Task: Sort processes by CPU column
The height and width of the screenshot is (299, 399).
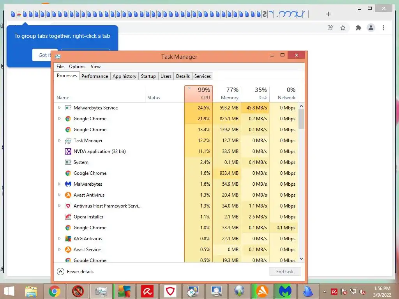Action: tap(198, 94)
